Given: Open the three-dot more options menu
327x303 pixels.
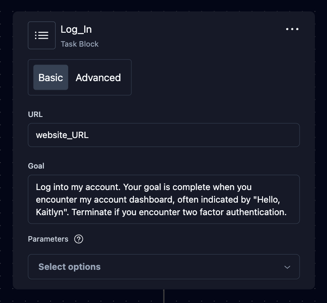Looking at the screenshot, I should [x=292, y=30].
